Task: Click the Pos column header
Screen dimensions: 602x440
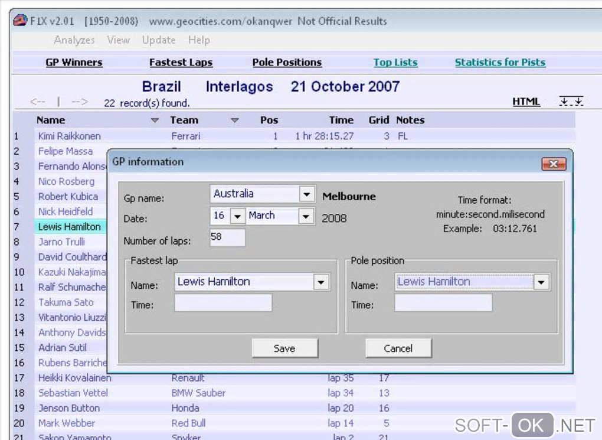Action: tap(269, 120)
